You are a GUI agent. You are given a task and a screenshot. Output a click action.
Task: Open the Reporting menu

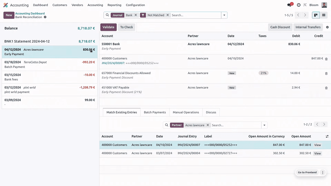[114, 5]
